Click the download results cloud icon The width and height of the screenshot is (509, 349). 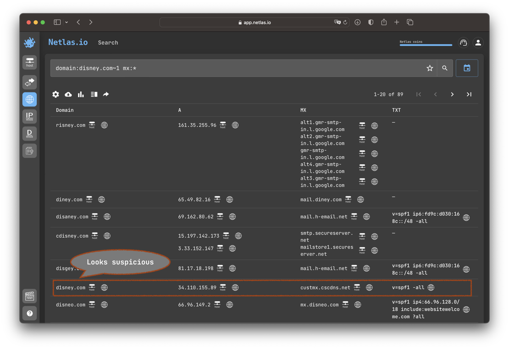pyautogui.click(x=68, y=94)
